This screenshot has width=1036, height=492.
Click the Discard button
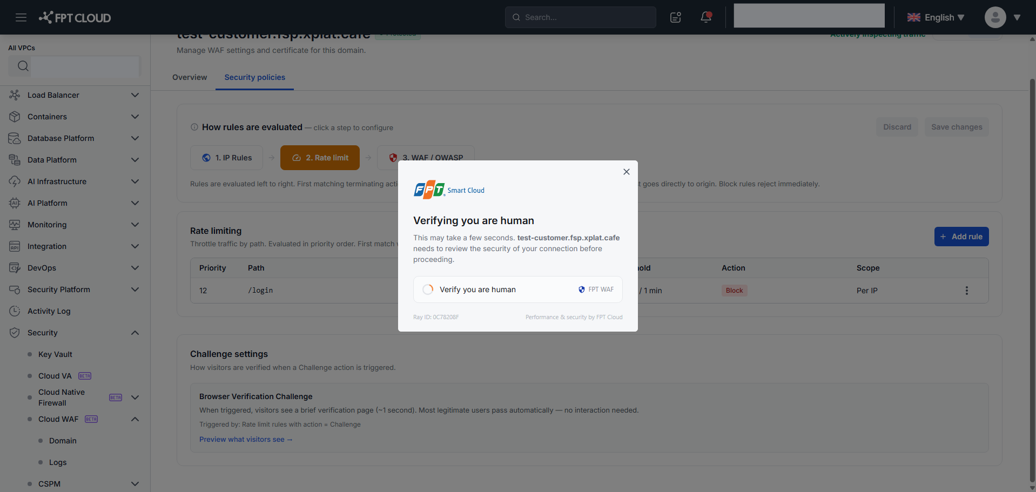click(x=897, y=127)
